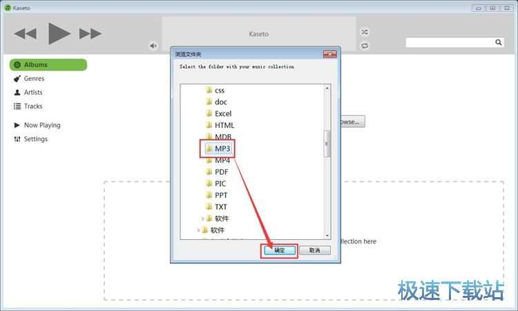Expand the outer 软件 folder arrow

(x=198, y=230)
